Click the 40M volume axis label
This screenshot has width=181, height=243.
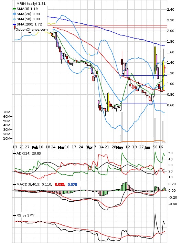pyautogui.click(x=8, y=125)
